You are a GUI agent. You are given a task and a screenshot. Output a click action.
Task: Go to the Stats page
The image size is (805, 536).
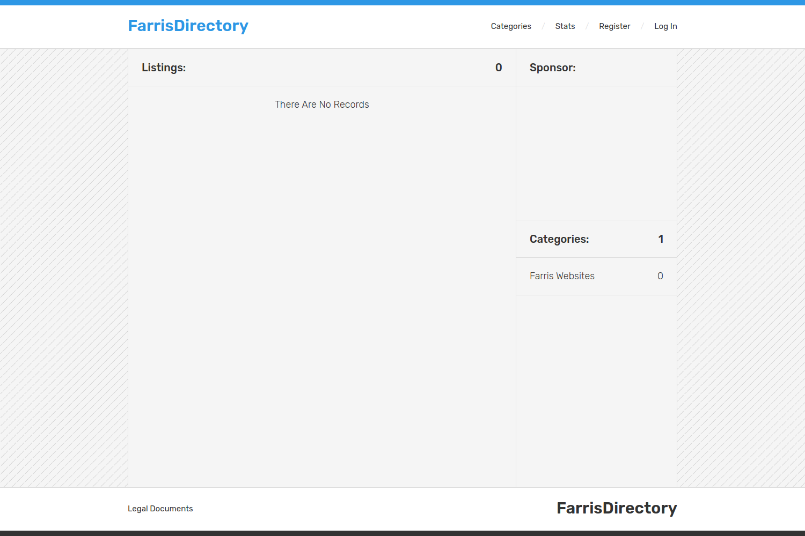[x=565, y=26]
